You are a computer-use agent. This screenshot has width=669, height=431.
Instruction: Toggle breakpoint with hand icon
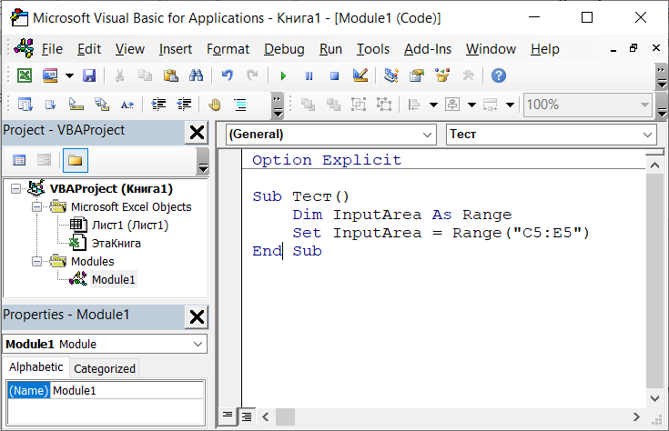coord(215,105)
